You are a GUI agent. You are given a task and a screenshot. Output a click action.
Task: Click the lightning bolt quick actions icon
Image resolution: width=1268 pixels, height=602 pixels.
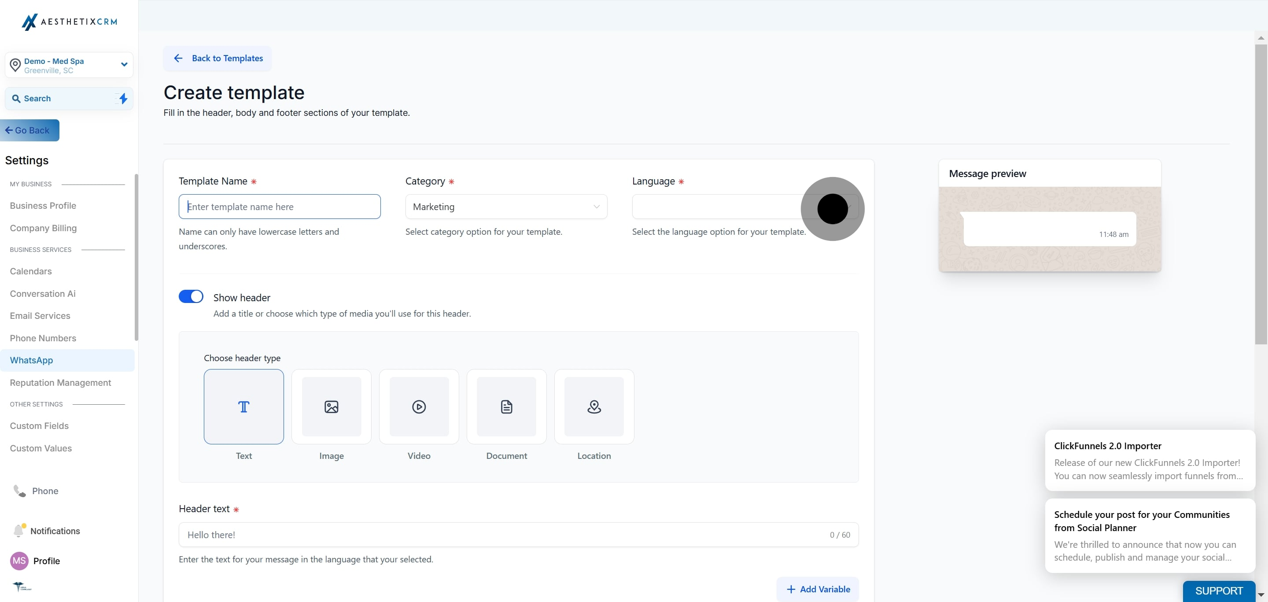[122, 99]
